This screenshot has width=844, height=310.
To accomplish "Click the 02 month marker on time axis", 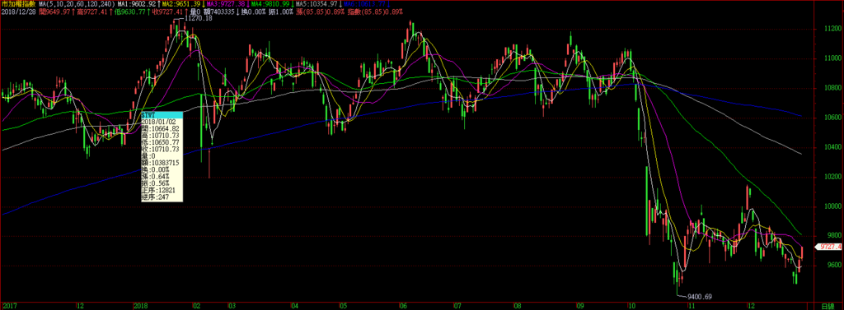I will tap(197, 306).
